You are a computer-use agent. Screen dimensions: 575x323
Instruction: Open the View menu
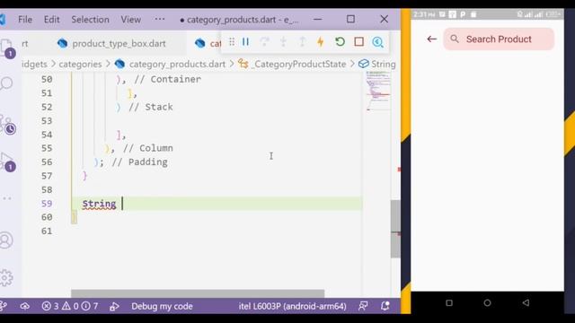point(131,20)
